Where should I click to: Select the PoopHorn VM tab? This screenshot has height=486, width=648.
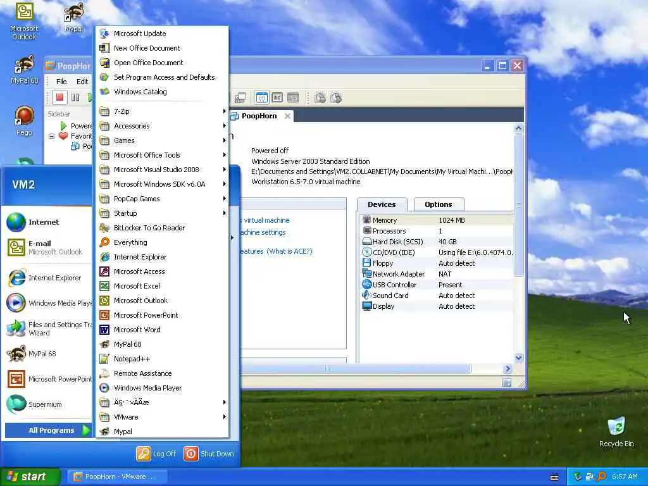pos(259,116)
